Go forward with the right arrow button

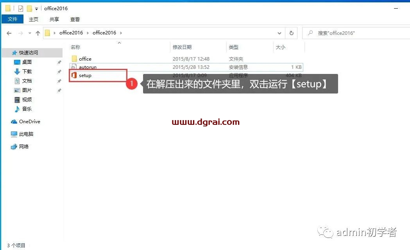(x=20, y=33)
